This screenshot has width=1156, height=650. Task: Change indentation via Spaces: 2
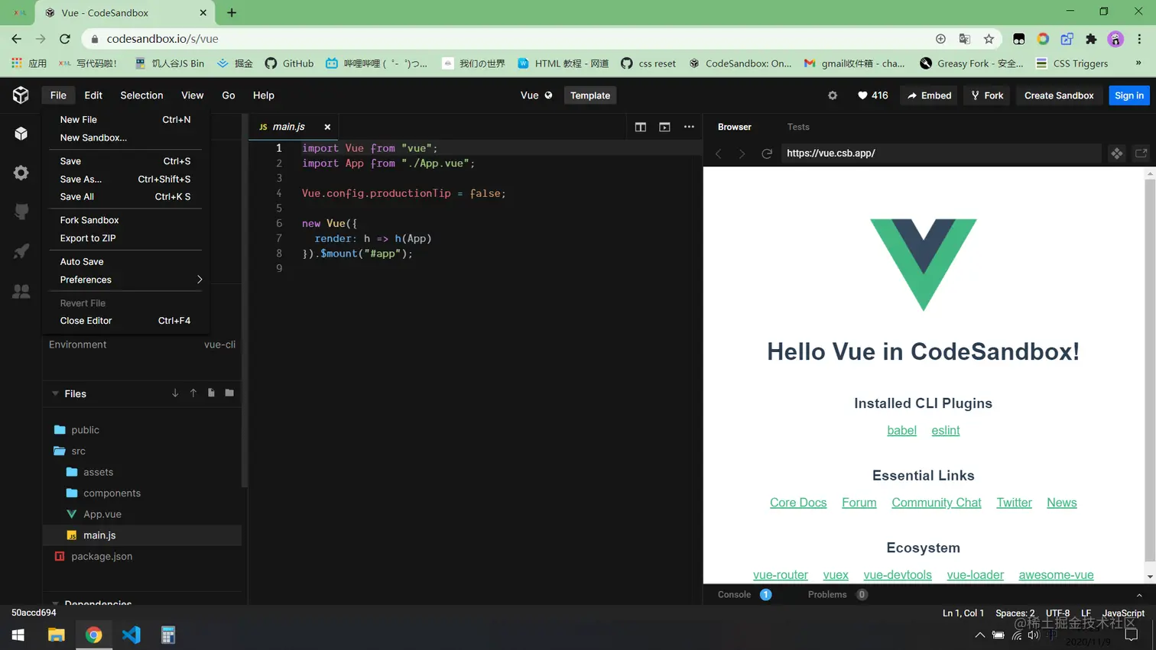point(1015,613)
